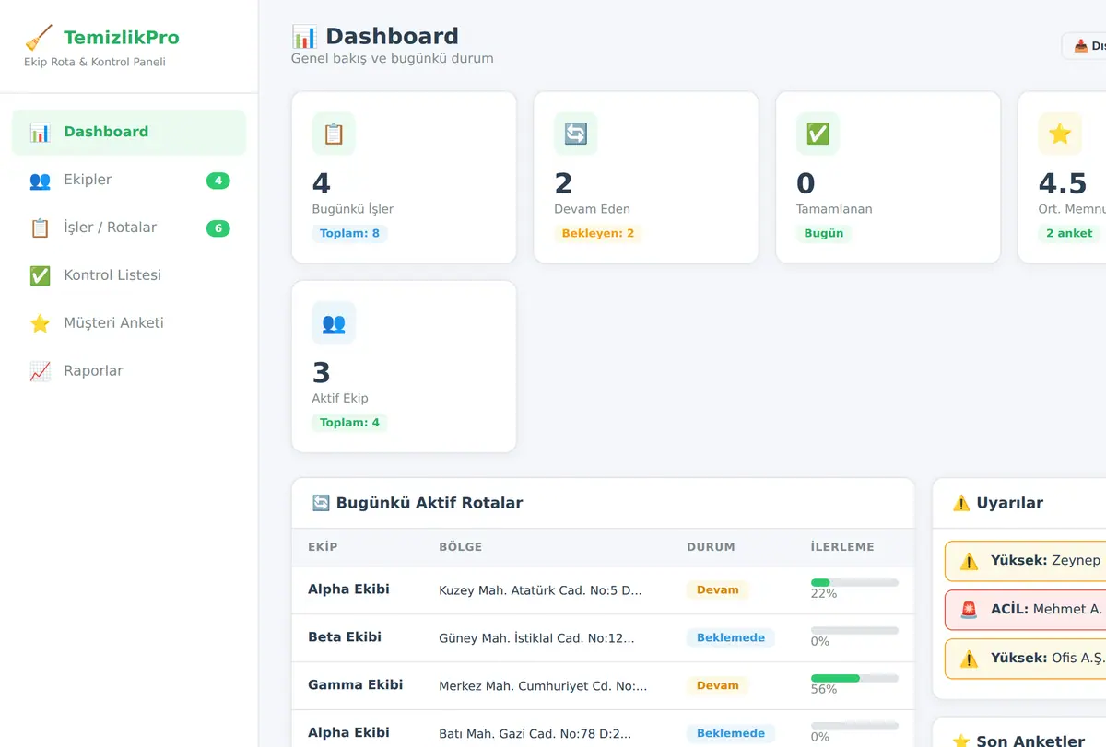Viewport: 1106px width, 747px height.
Task: Click the Dashboard chart icon in sidebar
Action: (40, 132)
